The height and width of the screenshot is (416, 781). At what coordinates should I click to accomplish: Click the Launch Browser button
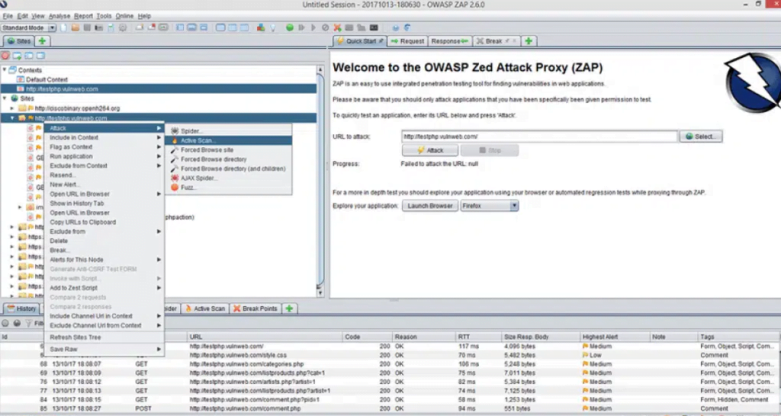(x=430, y=206)
